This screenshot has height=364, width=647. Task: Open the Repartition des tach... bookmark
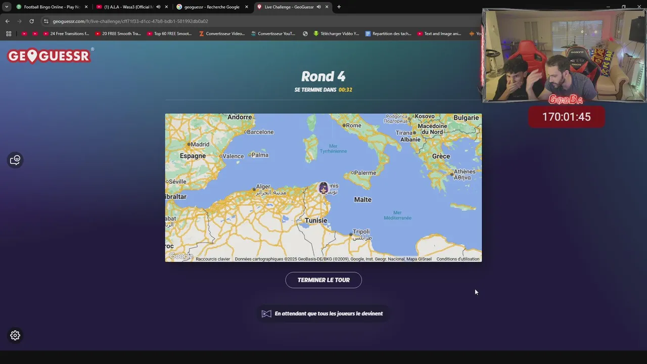point(388,34)
